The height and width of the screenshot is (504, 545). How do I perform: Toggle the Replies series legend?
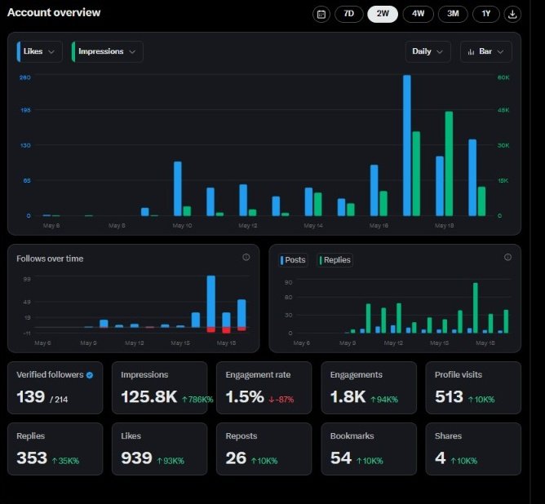pos(335,260)
